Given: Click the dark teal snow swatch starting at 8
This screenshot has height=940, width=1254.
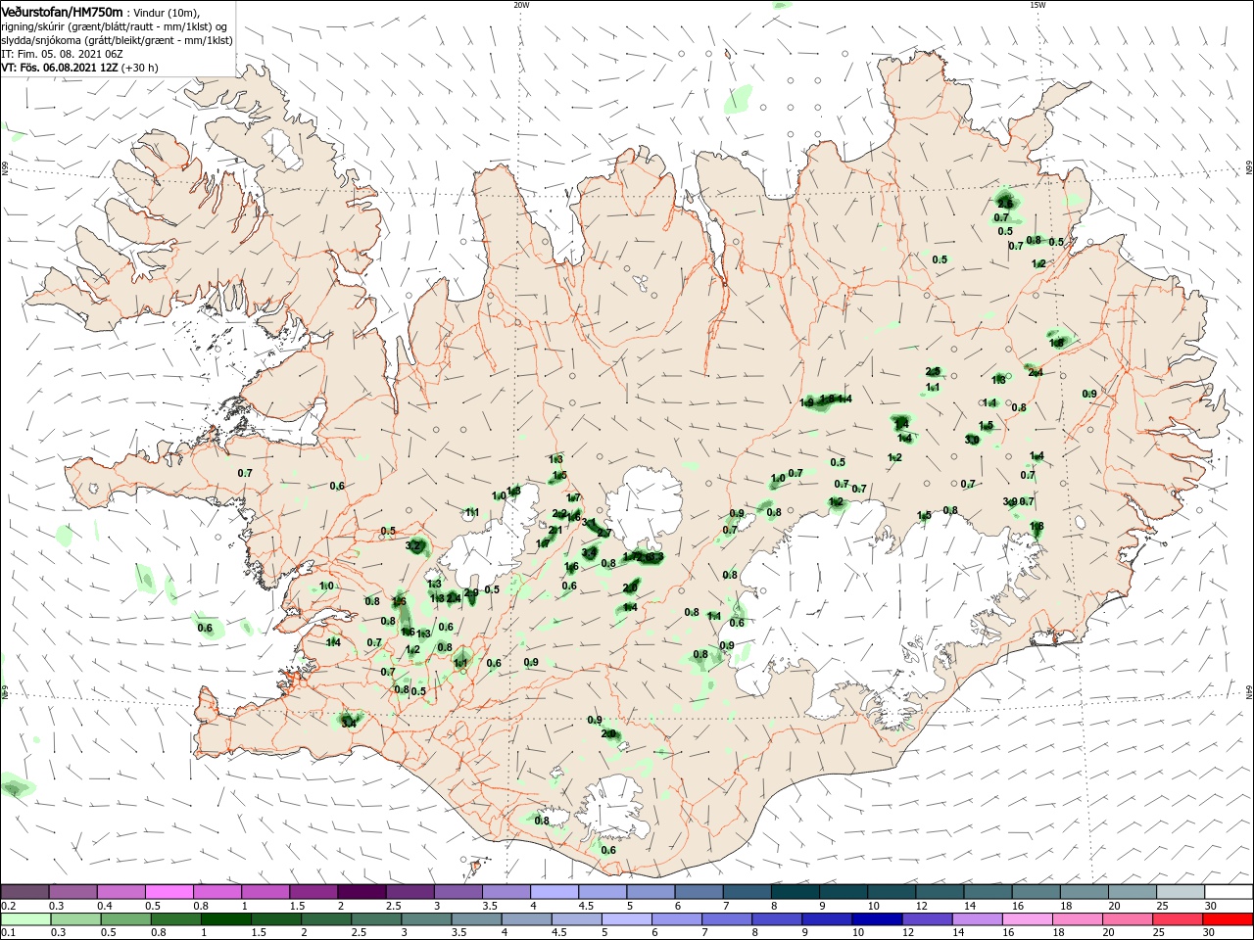Looking at the screenshot, I should point(795,892).
